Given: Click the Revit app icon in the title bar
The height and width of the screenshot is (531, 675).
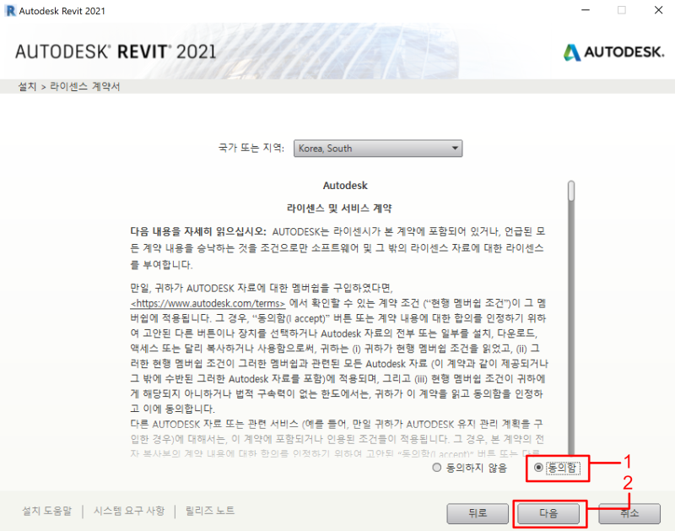Looking at the screenshot, I should point(10,11).
